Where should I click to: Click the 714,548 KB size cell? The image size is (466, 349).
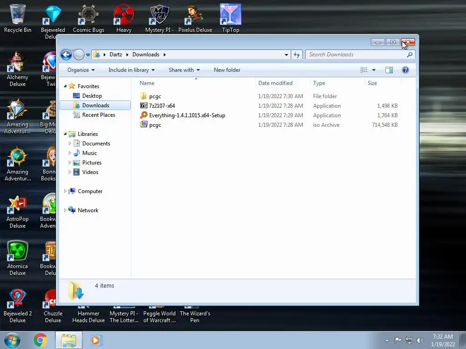[385, 125]
